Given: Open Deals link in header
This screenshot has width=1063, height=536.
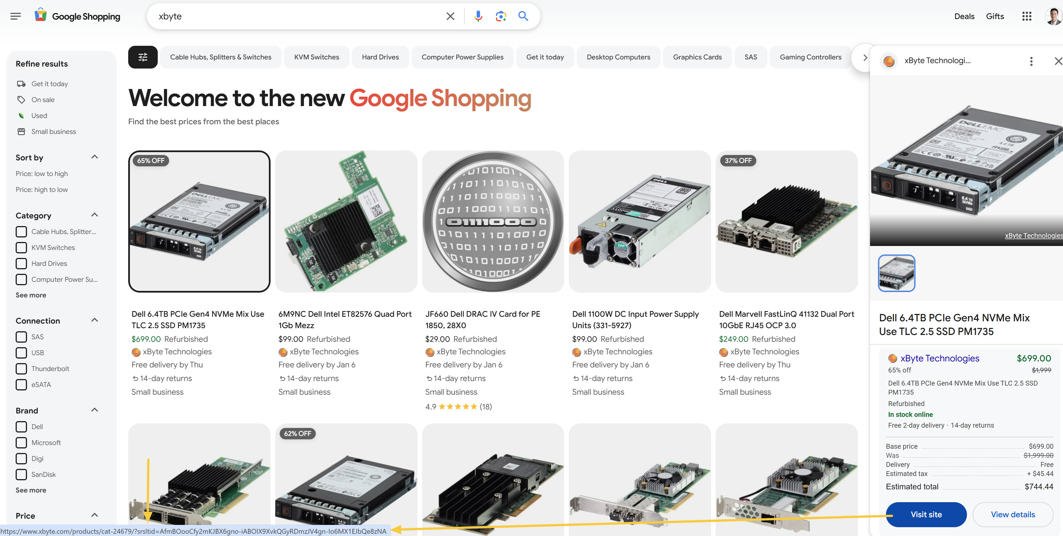Looking at the screenshot, I should click(x=964, y=16).
